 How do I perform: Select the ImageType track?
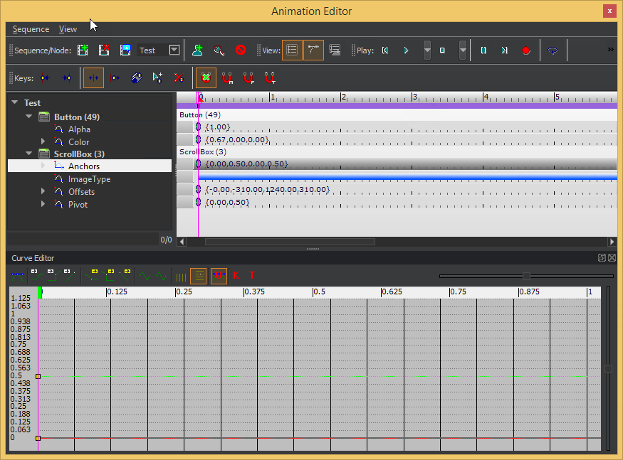pos(89,179)
